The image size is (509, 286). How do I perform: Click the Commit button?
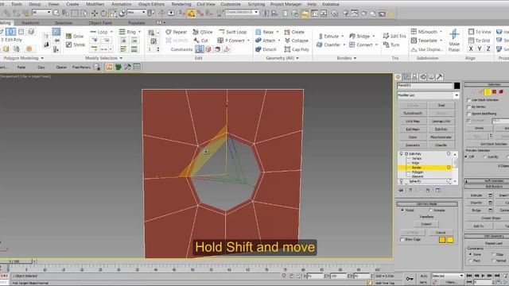[x=426, y=224]
